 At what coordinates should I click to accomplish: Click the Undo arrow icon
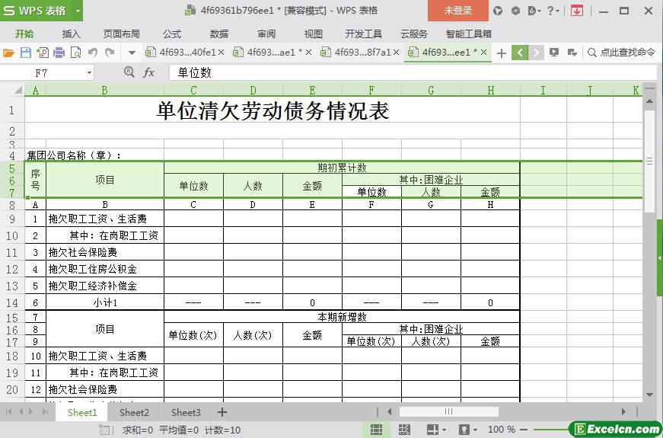point(93,53)
